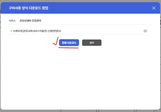The width and height of the screenshot is (161, 112).
Task: Click the 전체 다운로드 button
Action: (69, 43)
